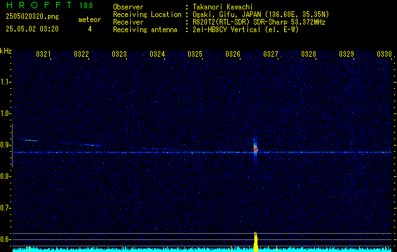This screenshot has height=252, width=397.
Task: Click the faint echo streak before 0321
Action: coord(28,140)
